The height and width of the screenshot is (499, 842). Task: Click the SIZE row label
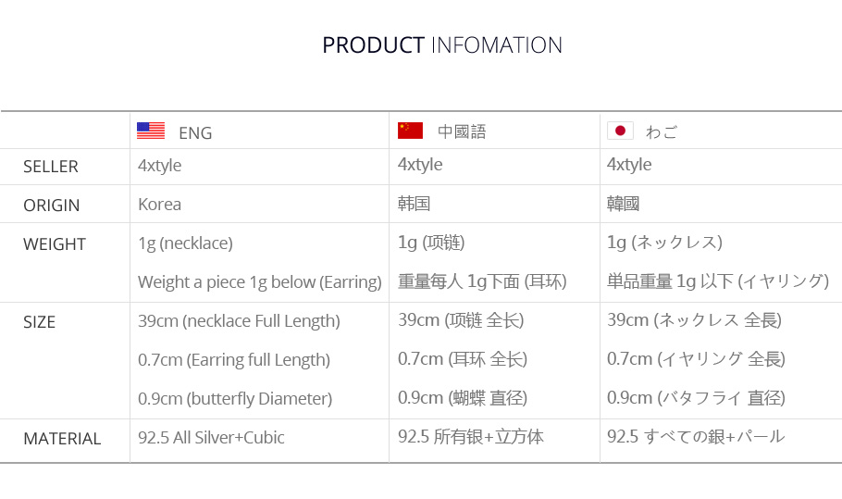(40, 322)
